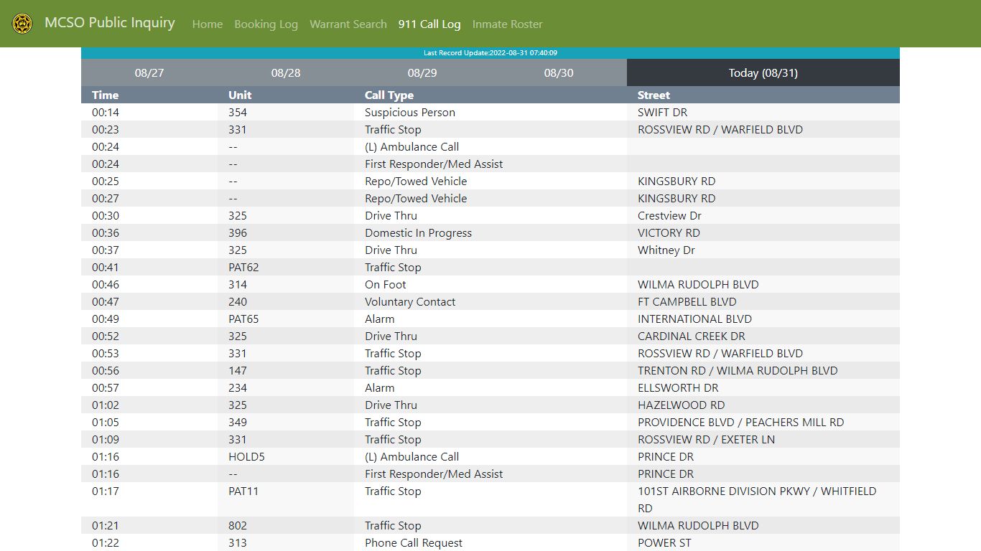Click the 00:23 time cell

coord(149,129)
